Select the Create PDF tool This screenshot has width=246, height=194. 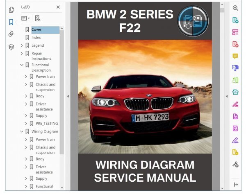click(x=235, y=44)
